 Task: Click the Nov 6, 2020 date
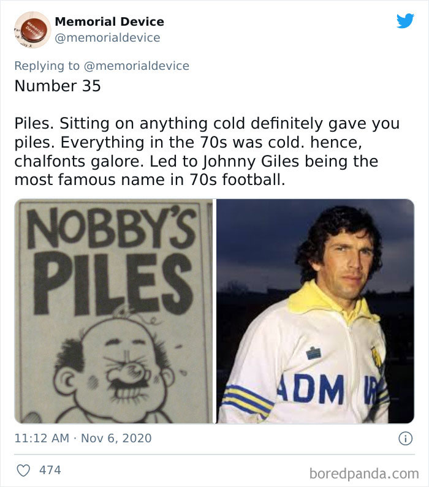click(115, 438)
